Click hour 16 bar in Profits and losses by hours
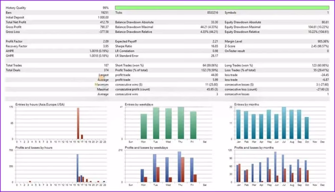The height and width of the screenshot is (192, 335). [77, 168]
